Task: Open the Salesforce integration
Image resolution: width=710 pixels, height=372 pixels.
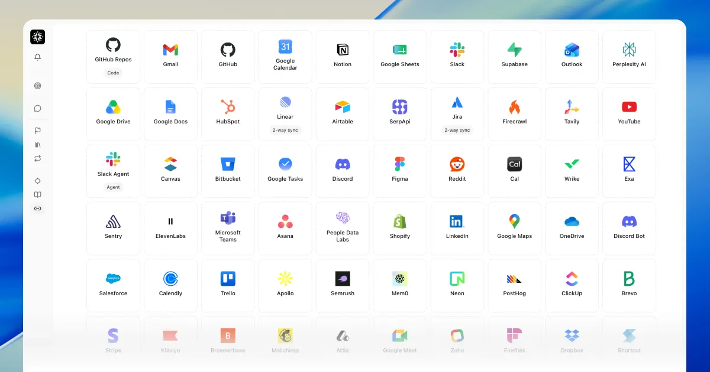Action: point(113,286)
